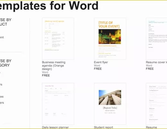This screenshot has width=167, height=129.
Task: Click 'Word' label under Resume cover letter
Action: 149,65
